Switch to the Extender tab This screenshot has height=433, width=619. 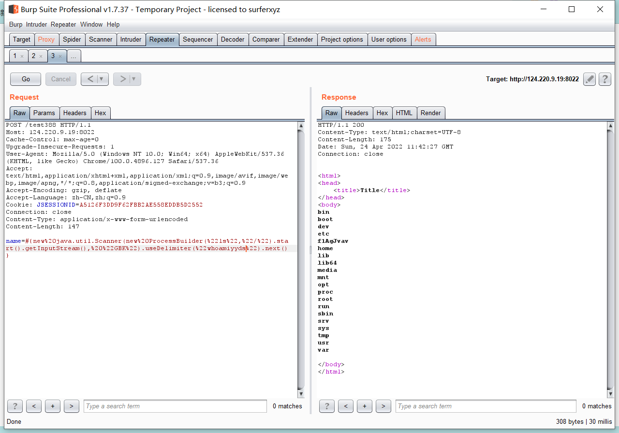click(300, 40)
